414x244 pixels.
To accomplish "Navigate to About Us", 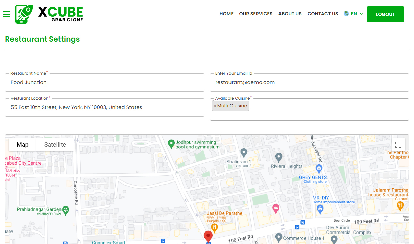I will tap(290, 14).
